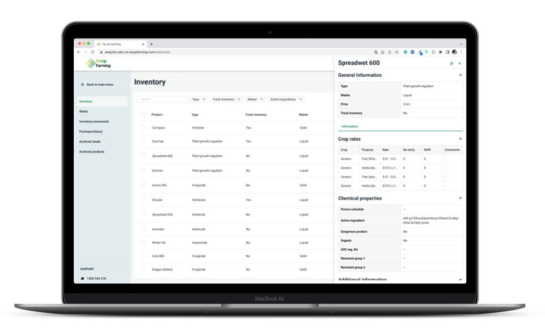This screenshot has height=332, width=545.
Task: Bookmark the page with the star icon
Action: pyautogui.click(x=396, y=52)
